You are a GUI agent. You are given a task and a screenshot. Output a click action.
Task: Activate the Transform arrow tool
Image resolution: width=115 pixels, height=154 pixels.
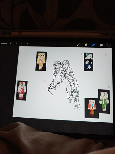[28, 44]
